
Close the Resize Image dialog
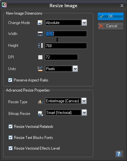point(122,6)
